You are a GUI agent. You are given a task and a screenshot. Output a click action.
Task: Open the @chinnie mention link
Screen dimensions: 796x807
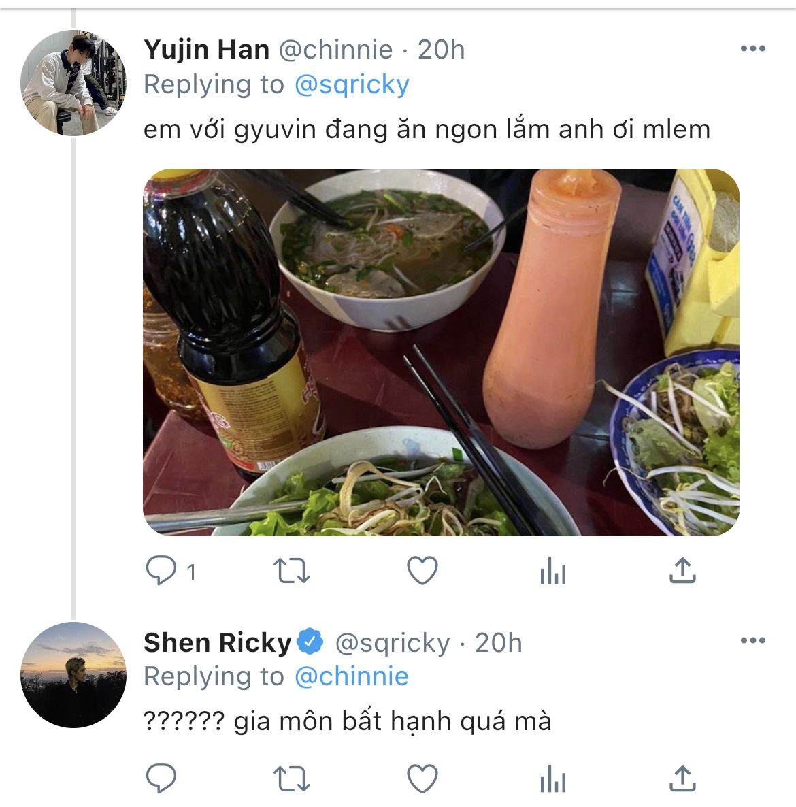(x=352, y=676)
